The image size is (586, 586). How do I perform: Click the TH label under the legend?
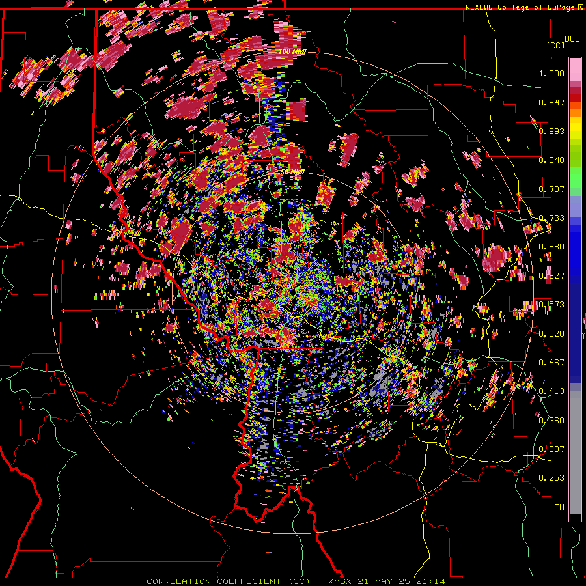559,507
